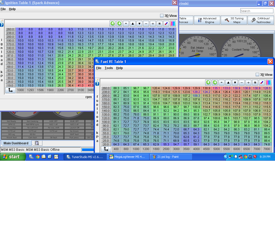Select the Main Dashboard tab
This screenshot has width=275, height=225.
(16, 143)
